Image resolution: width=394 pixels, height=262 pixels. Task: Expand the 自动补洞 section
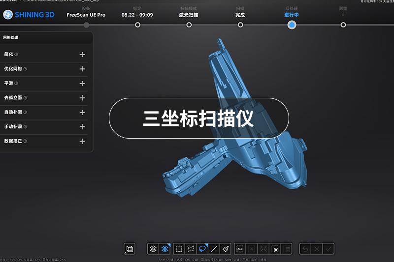(82, 113)
